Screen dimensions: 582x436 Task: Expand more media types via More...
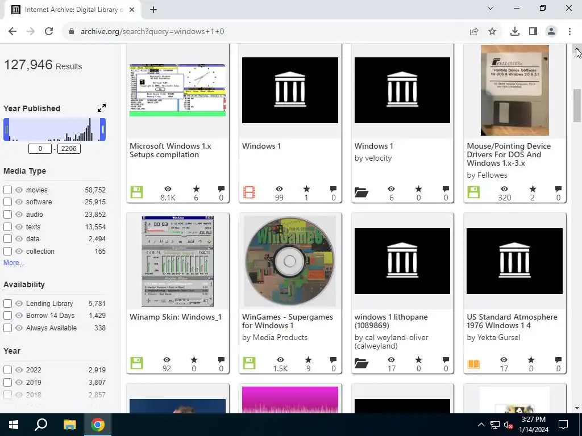(x=14, y=262)
